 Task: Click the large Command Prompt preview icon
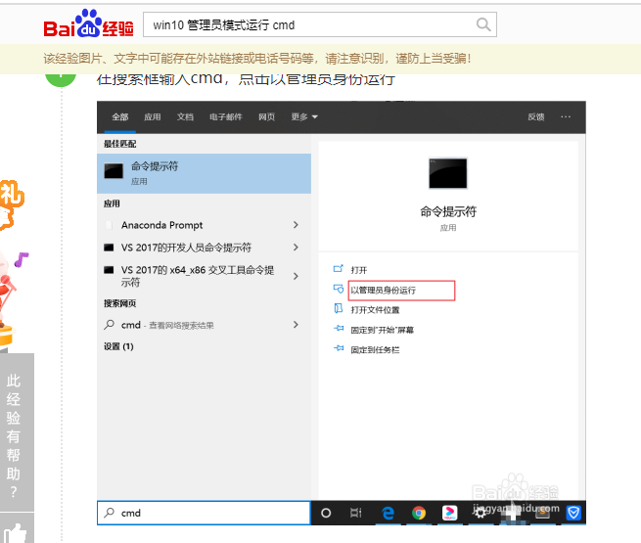[x=447, y=173]
